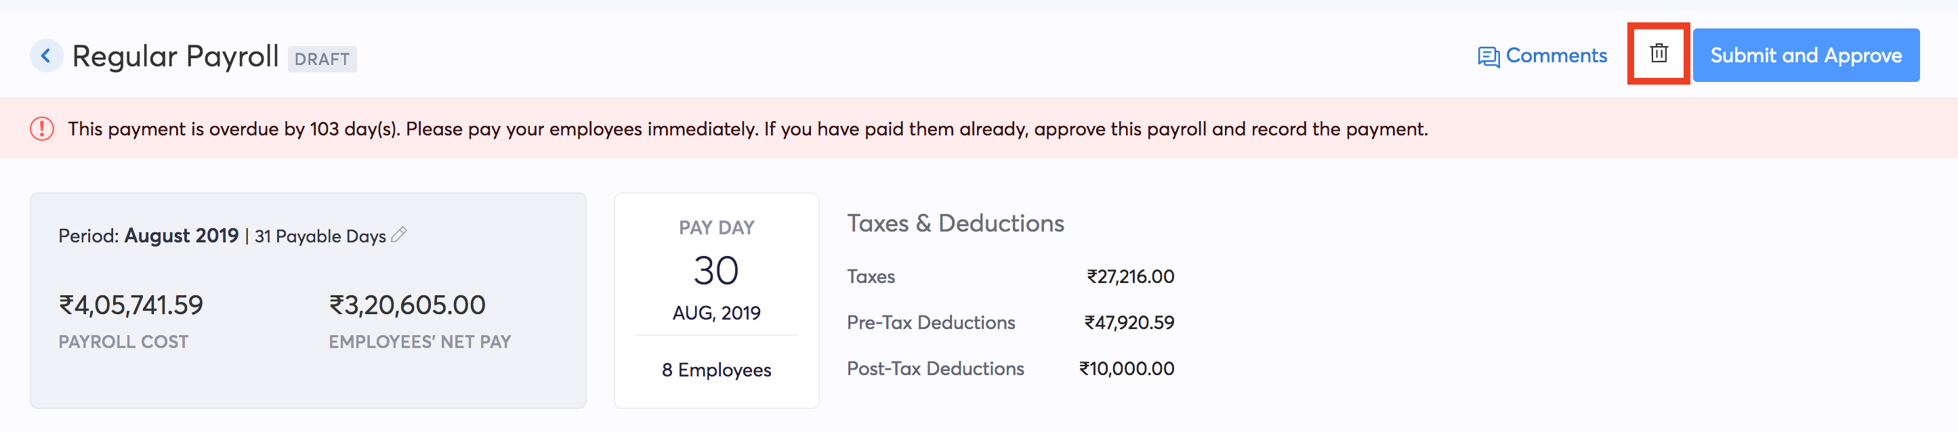The image size is (1958, 432).
Task: Click the Payroll Cost amount ₹4,05,741.59
Action: [131, 305]
